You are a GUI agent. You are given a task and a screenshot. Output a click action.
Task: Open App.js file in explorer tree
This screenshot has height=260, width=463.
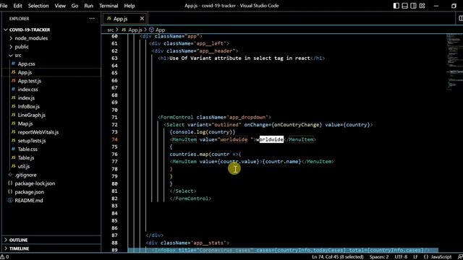pyautogui.click(x=25, y=72)
